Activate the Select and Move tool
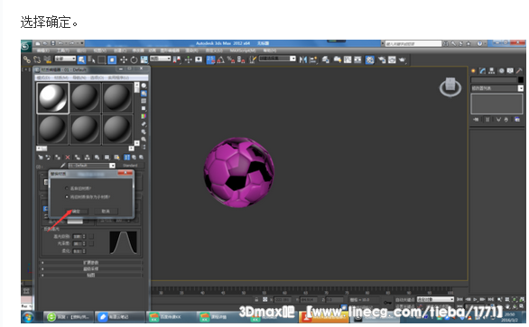Image resolution: width=529 pixels, height=327 pixels. (124, 60)
